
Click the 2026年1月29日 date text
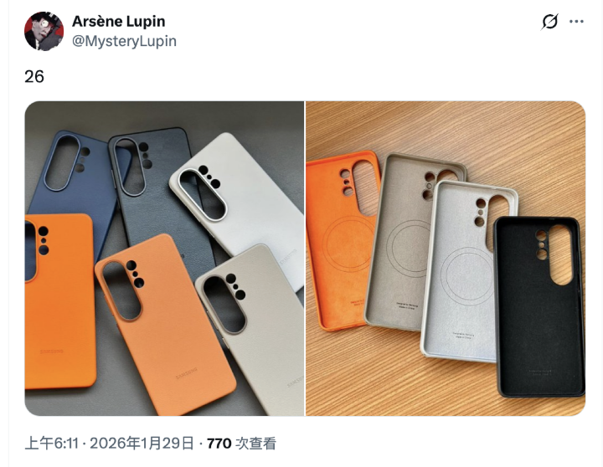[x=142, y=444]
